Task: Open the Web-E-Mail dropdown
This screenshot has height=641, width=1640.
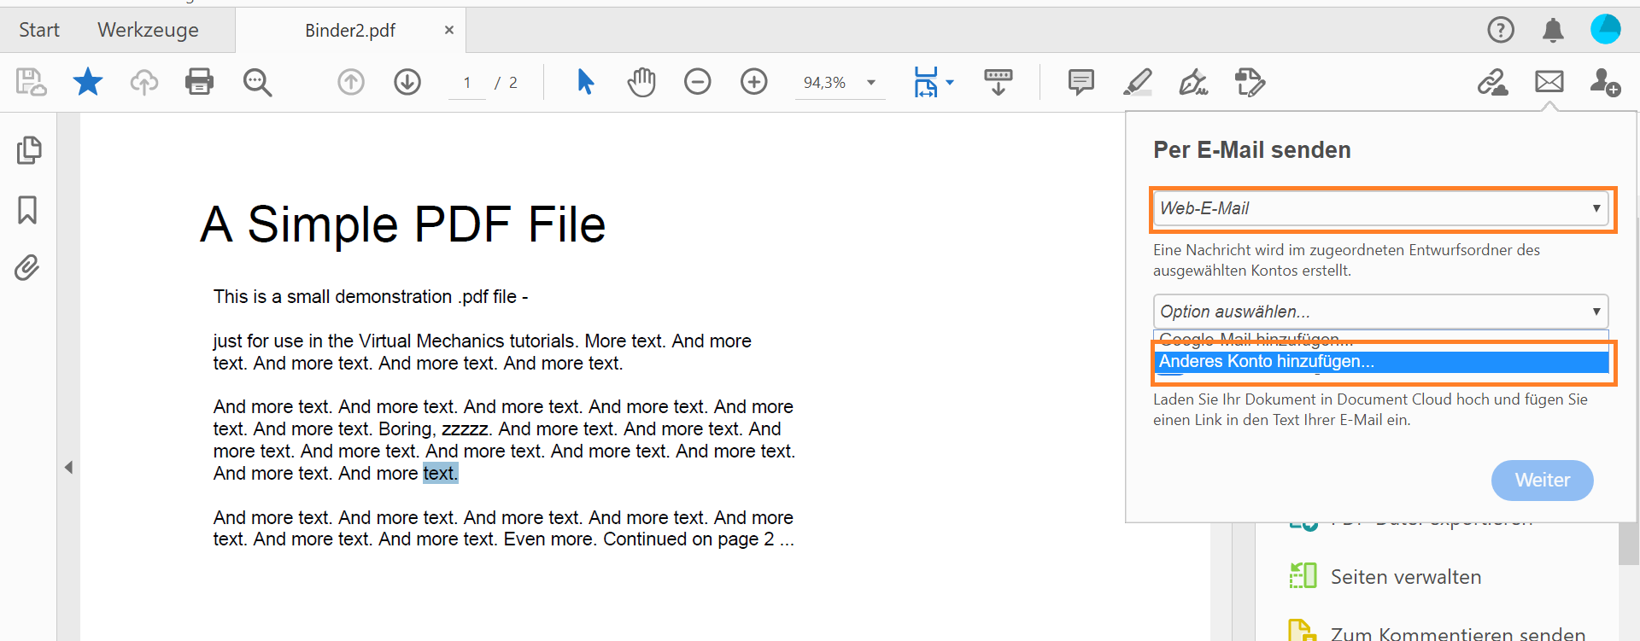Action: pos(1380,208)
